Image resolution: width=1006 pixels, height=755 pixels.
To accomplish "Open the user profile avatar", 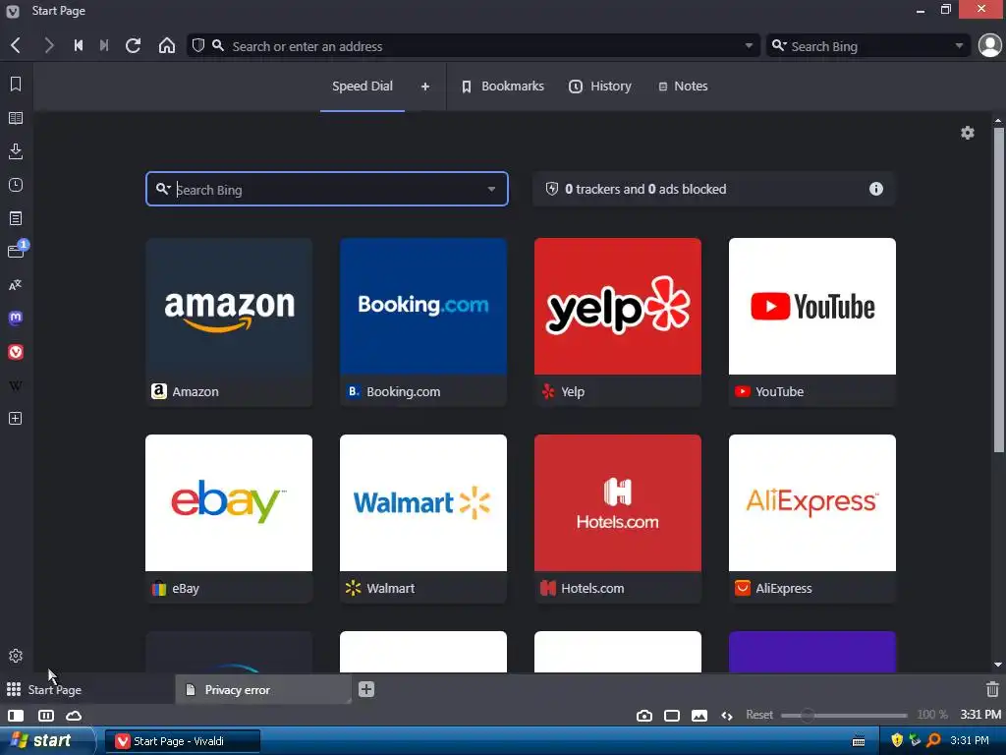I will tap(989, 45).
